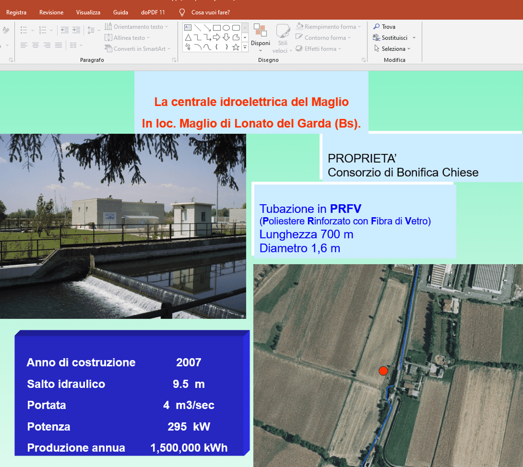Toggle justified paragraph alignment
The image size is (523, 467).
click(x=59, y=45)
